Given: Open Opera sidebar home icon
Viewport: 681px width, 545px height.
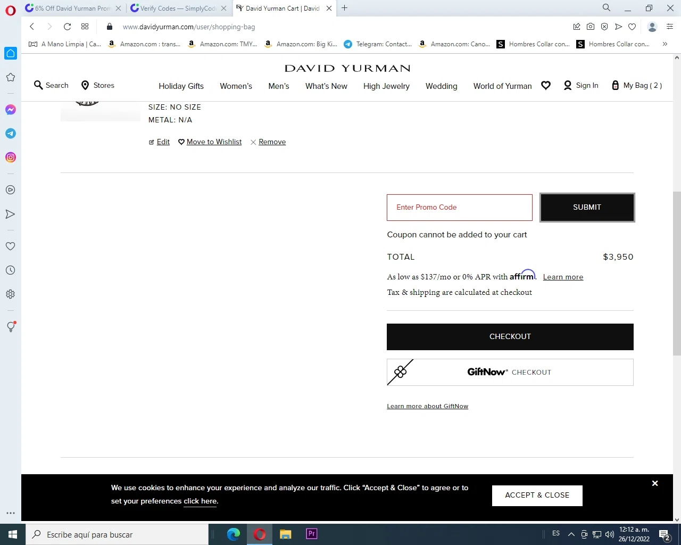Looking at the screenshot, I should click(x=11, y=53).
